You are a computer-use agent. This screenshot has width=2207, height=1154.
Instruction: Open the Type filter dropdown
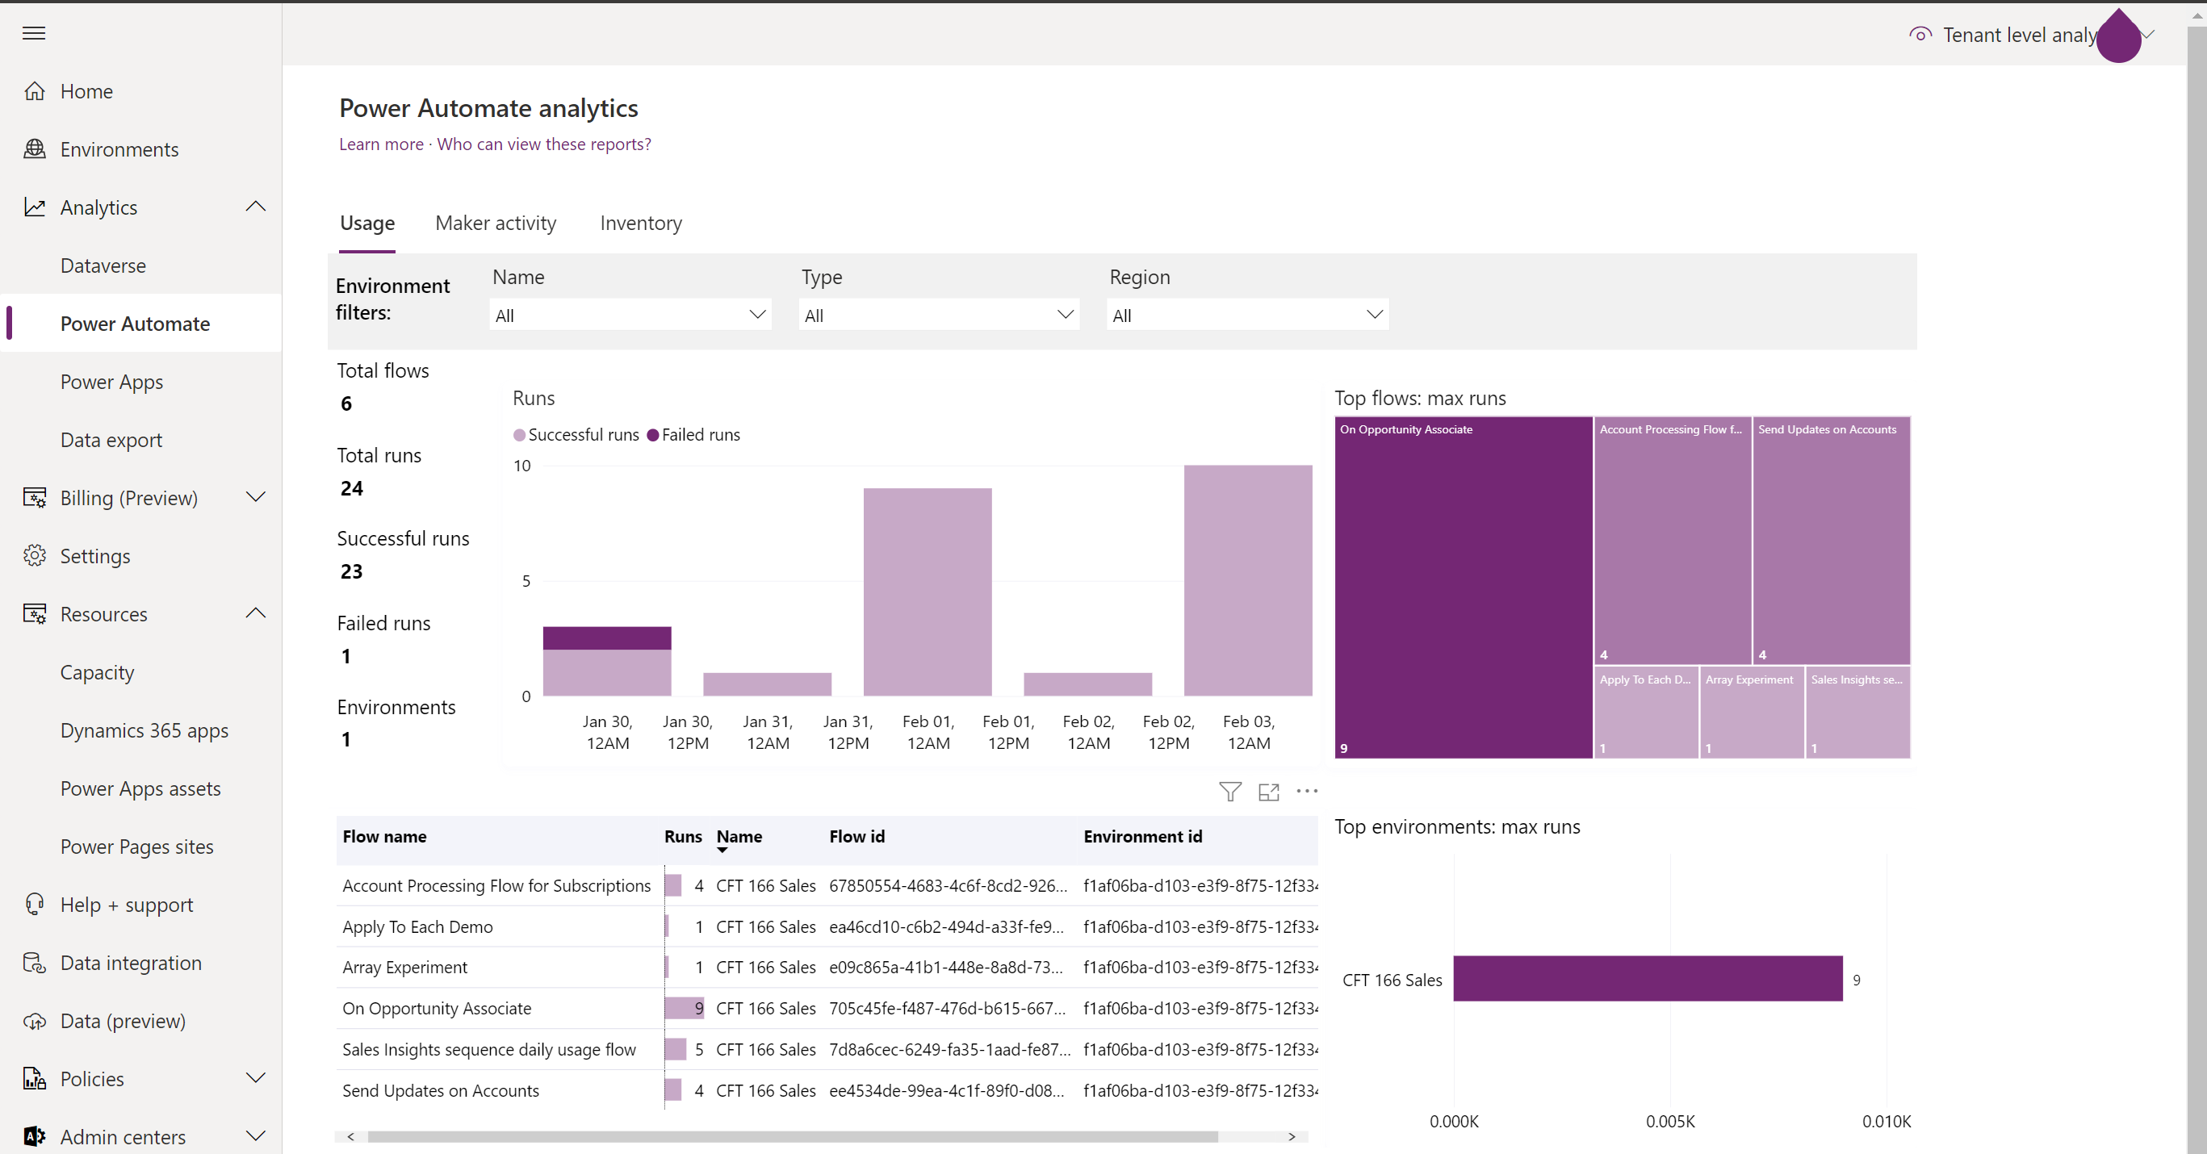938,315
